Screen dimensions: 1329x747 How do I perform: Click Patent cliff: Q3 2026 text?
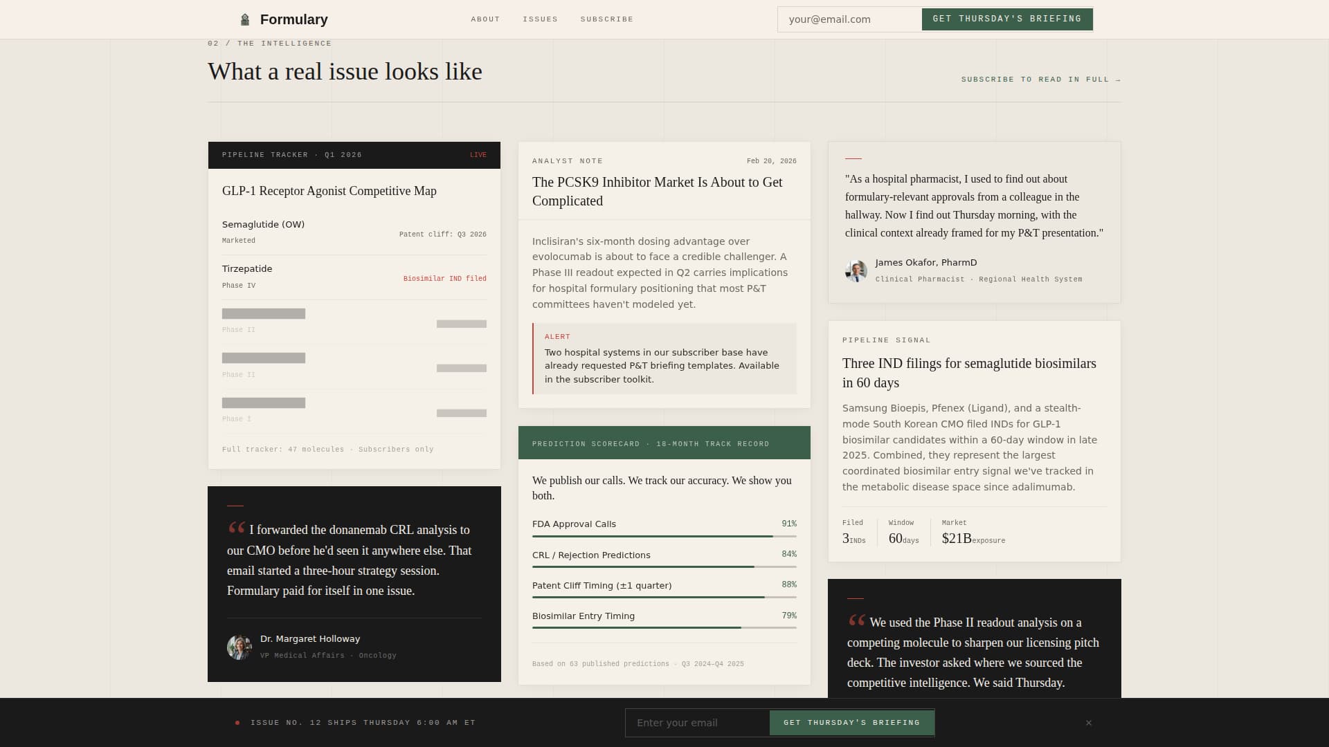[443, 234]
